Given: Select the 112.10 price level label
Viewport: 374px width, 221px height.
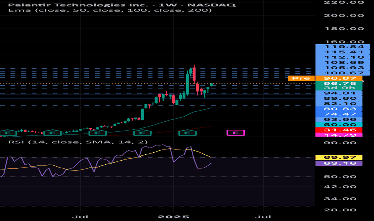Looking at the screenshot, I should click(x=343, y=57).
